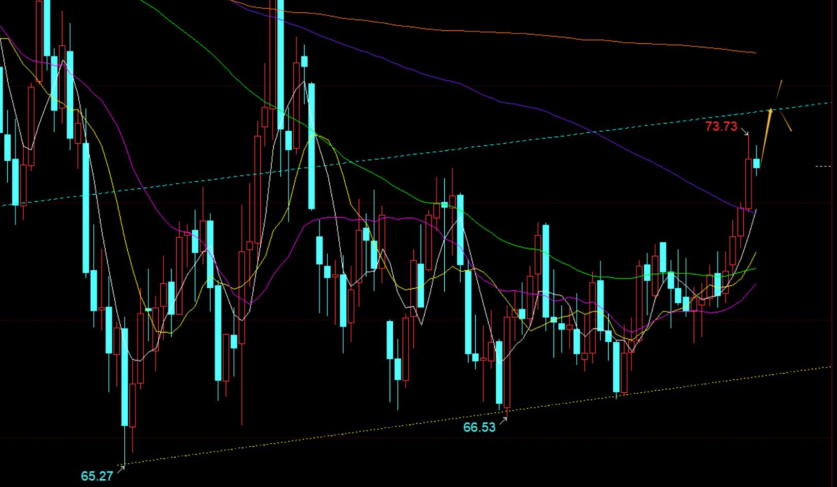This screenshot has width=837, height=487.
Task: Click the 65.27 low price label
Action: point(96,476)
